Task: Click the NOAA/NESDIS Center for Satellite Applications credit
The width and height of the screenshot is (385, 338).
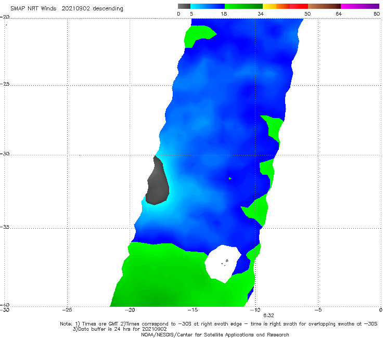Action: pyautogui.click(x=215, y=334)
